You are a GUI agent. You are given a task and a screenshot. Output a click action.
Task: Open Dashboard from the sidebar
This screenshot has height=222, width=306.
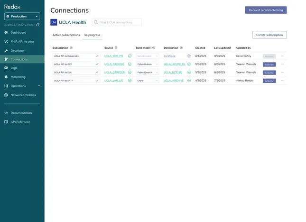tap(19, 33)
